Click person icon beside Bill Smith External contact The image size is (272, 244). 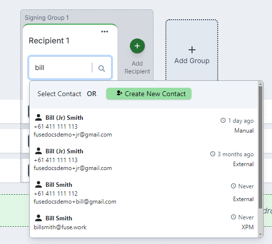(39, 184)
